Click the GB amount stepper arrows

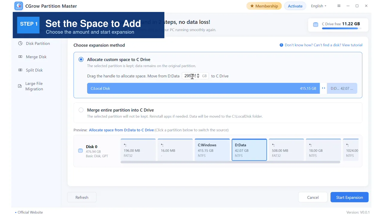pos(198,76)
